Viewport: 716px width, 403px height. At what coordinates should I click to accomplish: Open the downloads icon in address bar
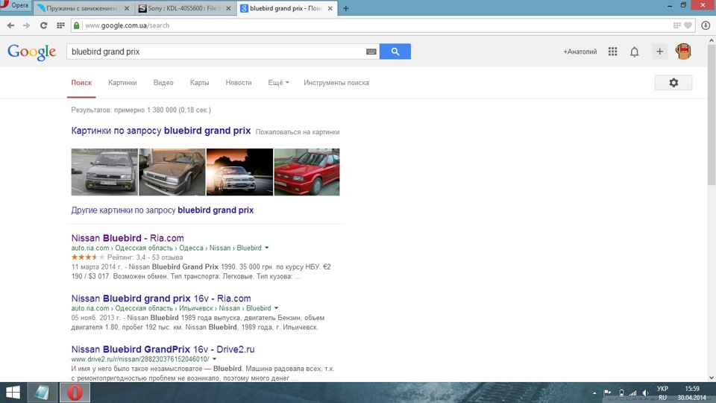click(706, 25)
